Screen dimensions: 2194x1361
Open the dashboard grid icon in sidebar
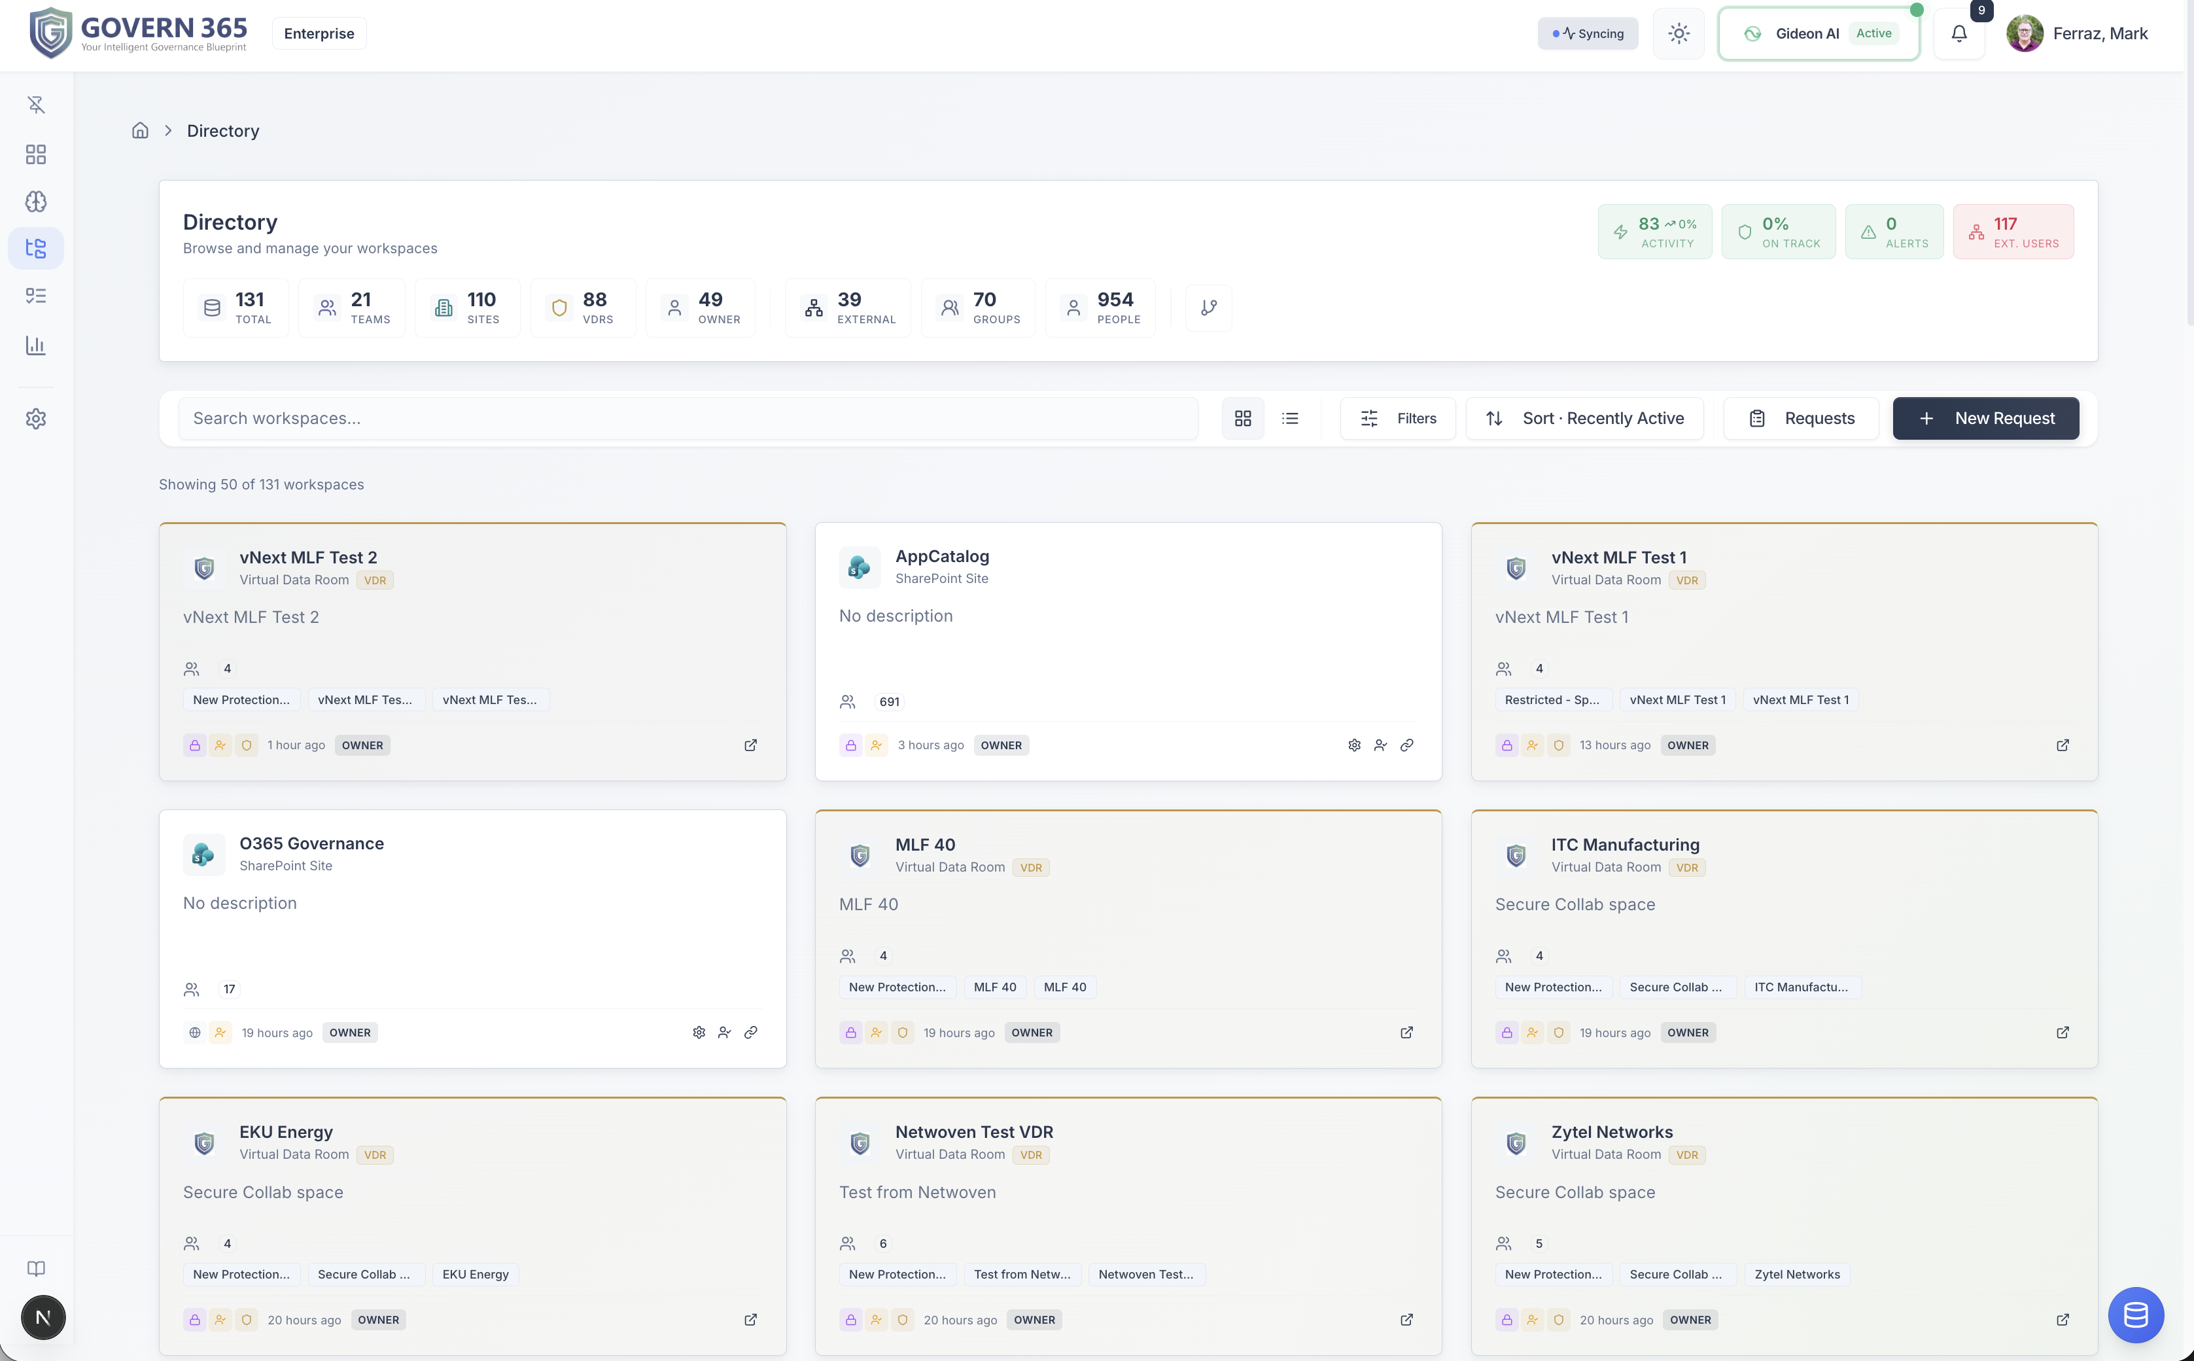pyautogui.click(x=36, y=155)
